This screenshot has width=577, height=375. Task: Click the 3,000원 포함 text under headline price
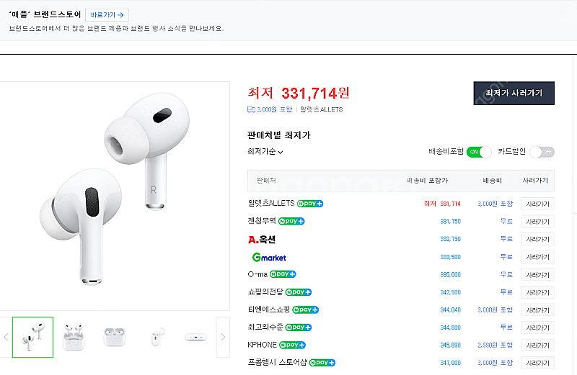point(275,109)
